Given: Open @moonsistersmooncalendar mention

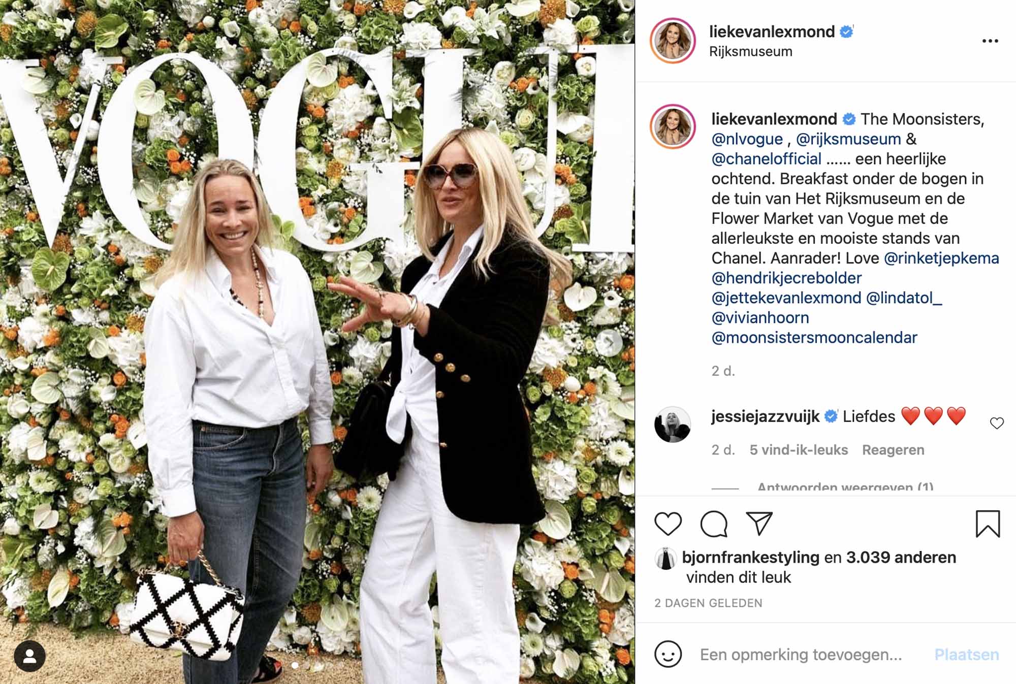Looking at the screenshot, I should pos(814,338).
